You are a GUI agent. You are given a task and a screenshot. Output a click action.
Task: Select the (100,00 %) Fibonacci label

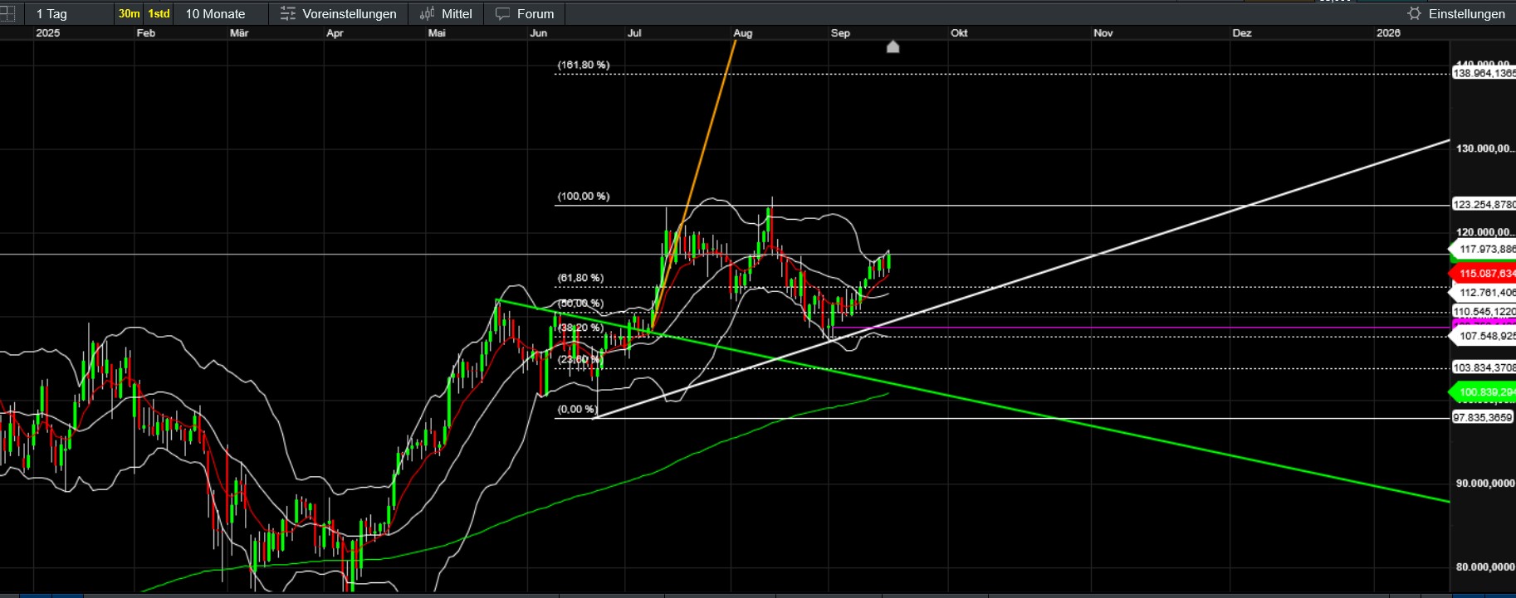(584, 197)
